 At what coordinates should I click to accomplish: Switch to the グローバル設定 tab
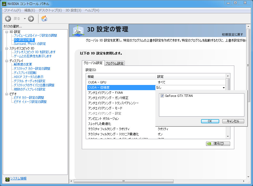[93, 63]
